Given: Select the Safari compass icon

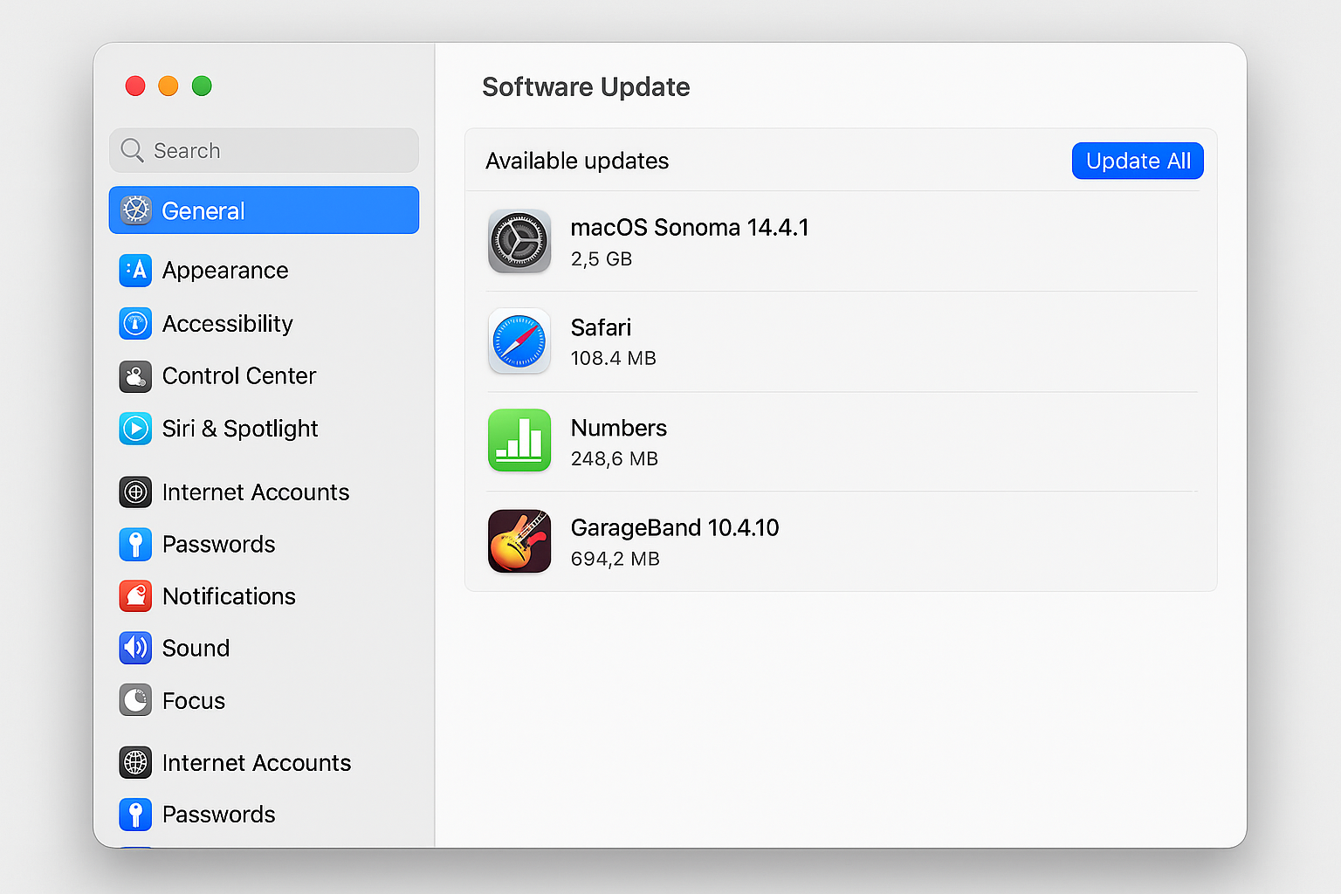Looking at the screenshot, I should 519,341.
